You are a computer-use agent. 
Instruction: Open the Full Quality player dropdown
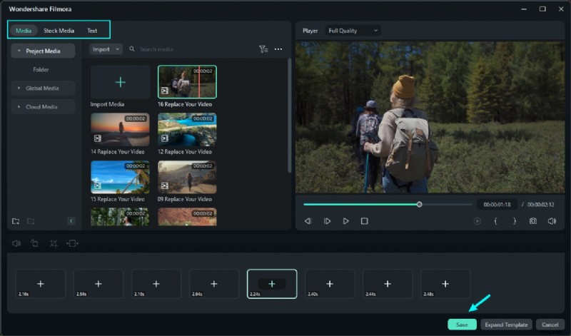coord(353,31)
